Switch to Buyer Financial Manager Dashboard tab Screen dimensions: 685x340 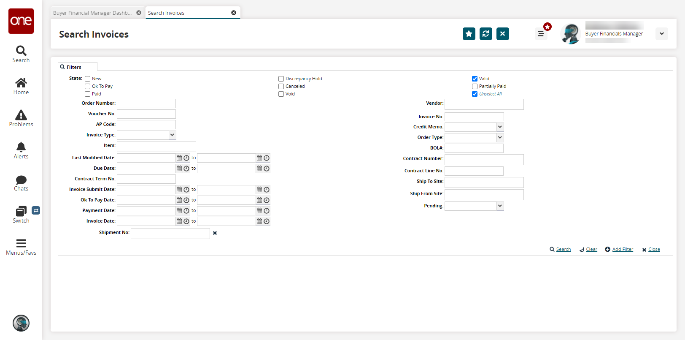(x=92, y=13)
